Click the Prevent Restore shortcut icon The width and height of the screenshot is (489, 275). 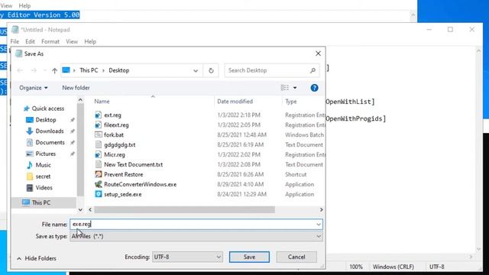click(x=99, y=174)
